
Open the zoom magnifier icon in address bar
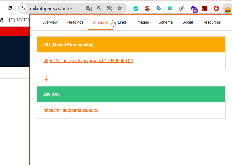[99, 8]
